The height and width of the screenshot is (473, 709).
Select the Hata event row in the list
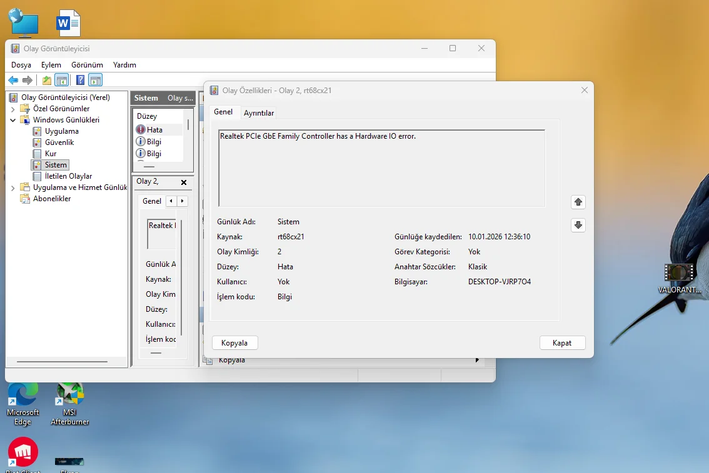154,130
